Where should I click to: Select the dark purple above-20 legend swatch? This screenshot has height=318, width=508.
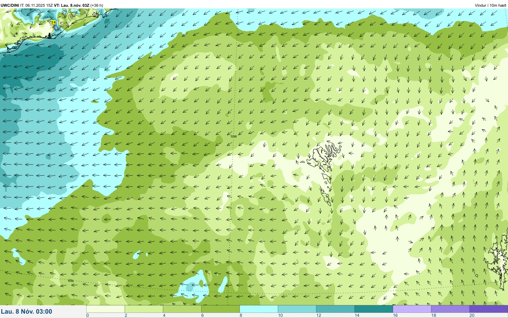pyautogui.click(x=489, y=309)
